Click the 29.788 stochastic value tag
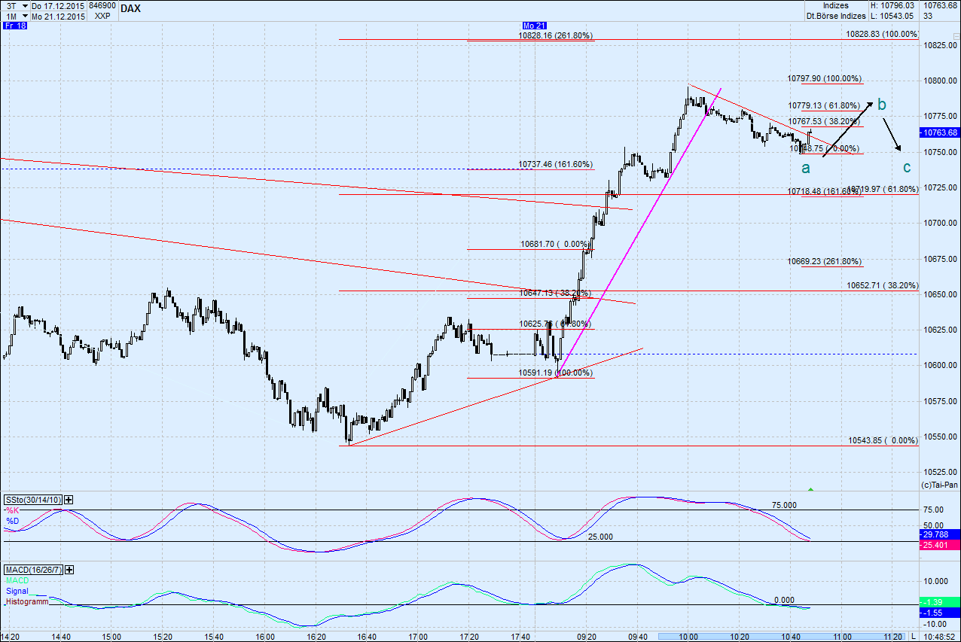Image resolution: width=961 pixels, height=642 pixels. coord(940,534)
